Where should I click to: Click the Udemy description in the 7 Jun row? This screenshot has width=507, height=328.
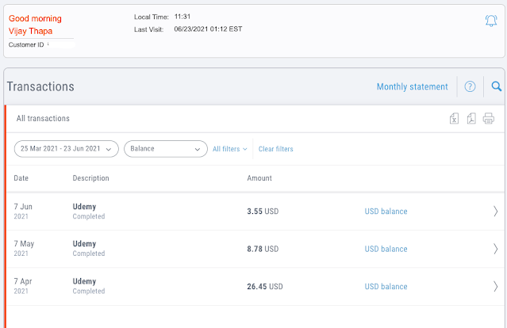84,207
